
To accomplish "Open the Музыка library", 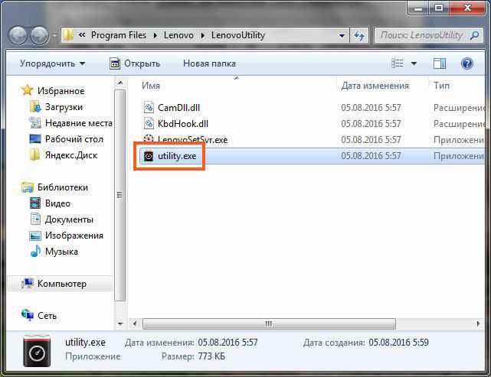I will click(x=61, y=252).
